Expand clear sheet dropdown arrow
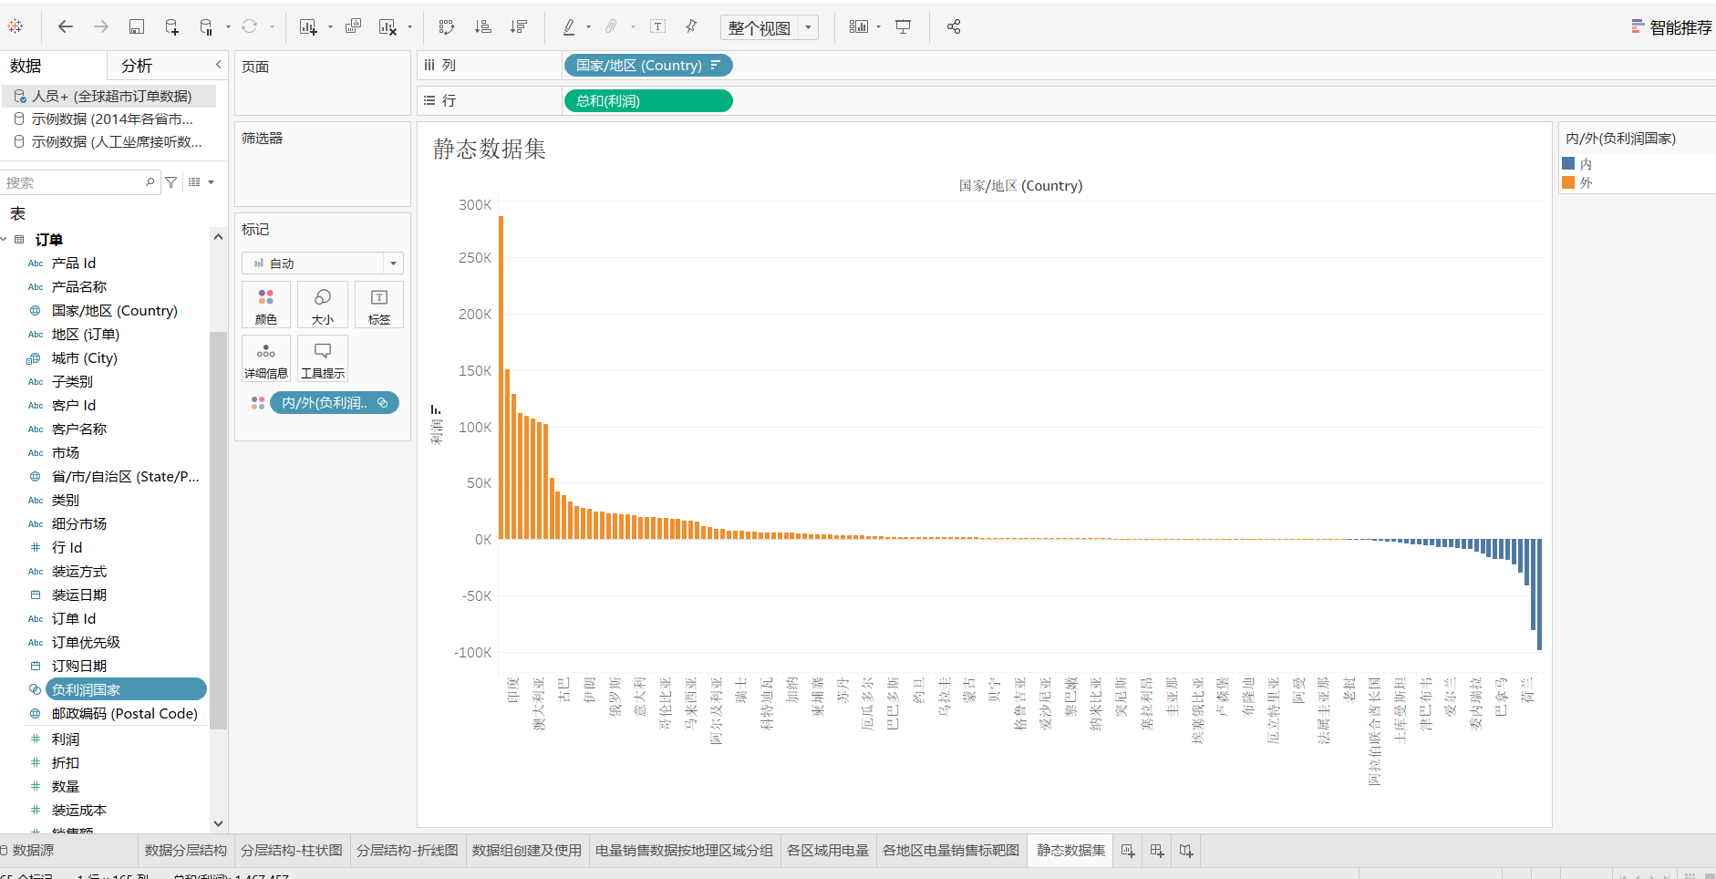This screenshot has height=879, width=1716. coord(409,27)
